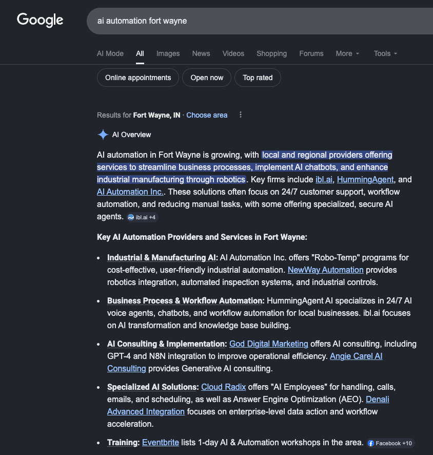Click the Choose area link

[206, 115]
